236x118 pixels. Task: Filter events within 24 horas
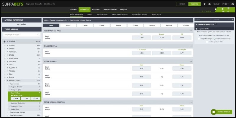tap(152, 26)
